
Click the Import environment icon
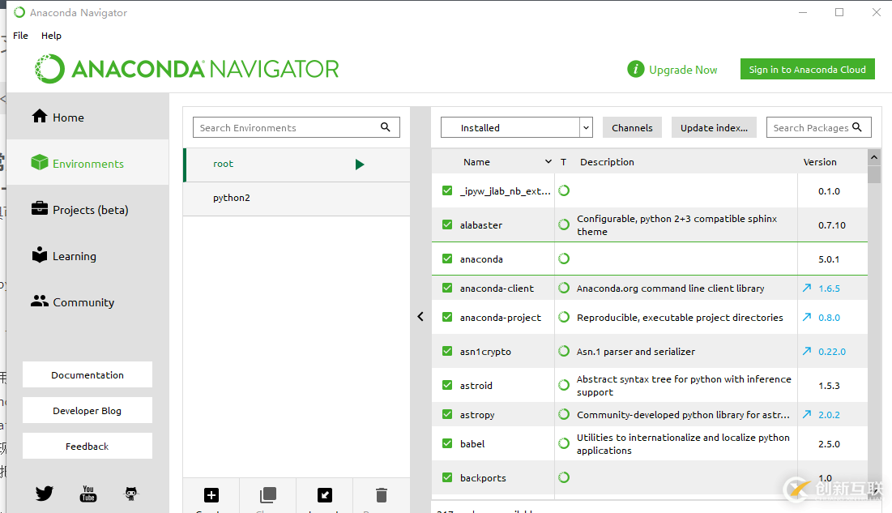click(x=324, y=495)
